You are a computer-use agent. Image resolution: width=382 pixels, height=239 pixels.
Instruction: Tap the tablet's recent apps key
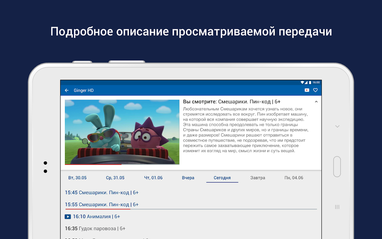pyautogui.click(x=337, y=207)
